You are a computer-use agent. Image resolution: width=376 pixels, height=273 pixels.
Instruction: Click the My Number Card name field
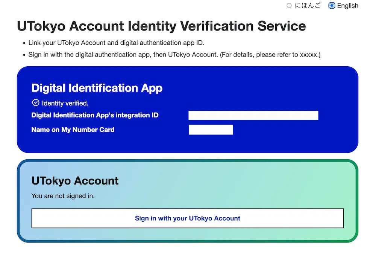pyautogui.click(x=211, y=130)
